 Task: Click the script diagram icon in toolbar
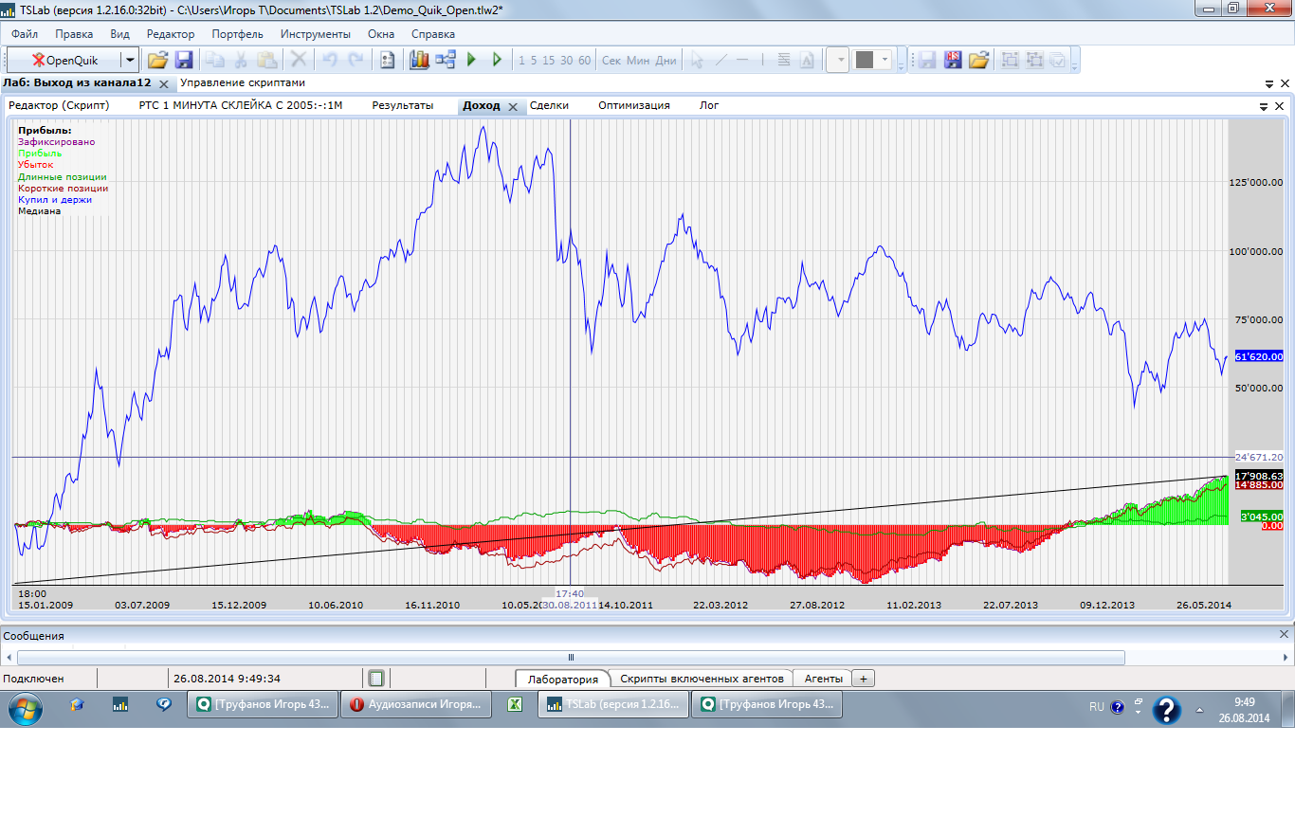(446, 60)
